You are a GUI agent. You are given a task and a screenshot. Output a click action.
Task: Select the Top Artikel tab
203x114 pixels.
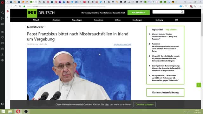coord(157,29)
